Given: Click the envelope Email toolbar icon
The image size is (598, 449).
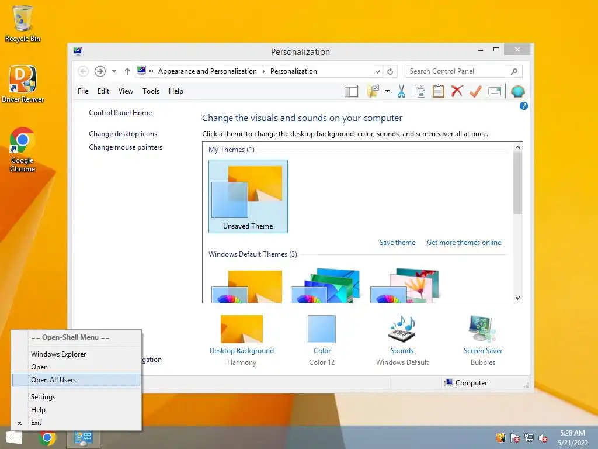Looking at the screenshot, I should (495, 91).
